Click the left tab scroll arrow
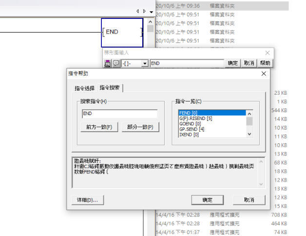This screenshot has width=306, height=236. 137,11
